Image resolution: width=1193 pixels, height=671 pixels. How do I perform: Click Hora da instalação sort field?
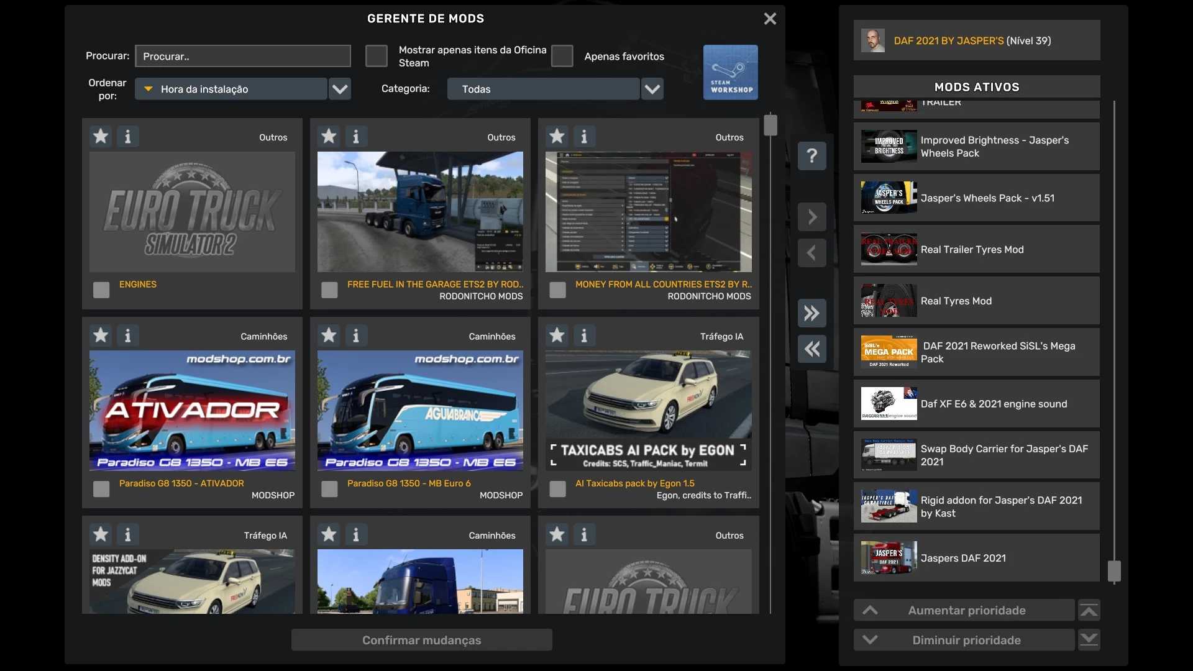231,89
